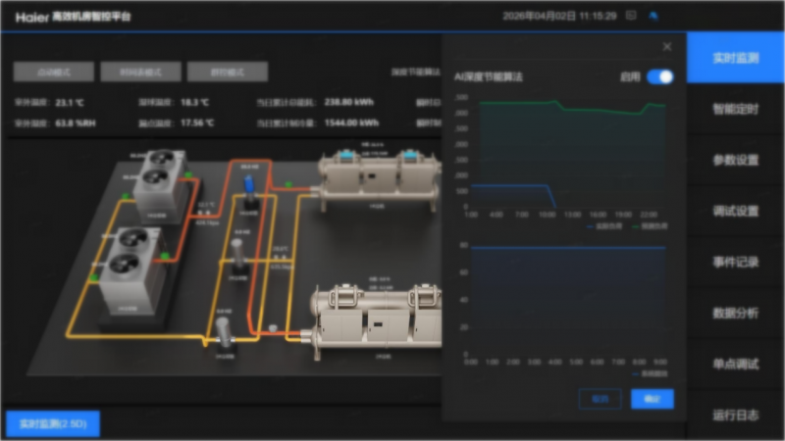Viewport: 785px width, 441px height.
Task: Click the blue user icon in header
Action: point(654,16)
